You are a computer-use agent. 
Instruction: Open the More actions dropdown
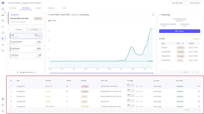click(194, 3)
